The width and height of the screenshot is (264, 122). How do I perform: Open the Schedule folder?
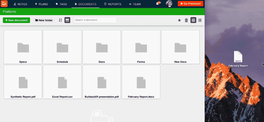[62, 47]
